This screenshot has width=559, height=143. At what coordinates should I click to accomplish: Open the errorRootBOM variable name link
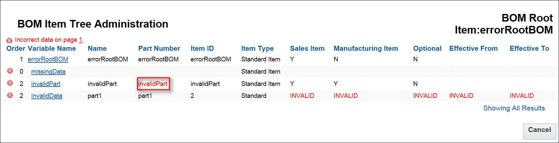coord(48,59)
